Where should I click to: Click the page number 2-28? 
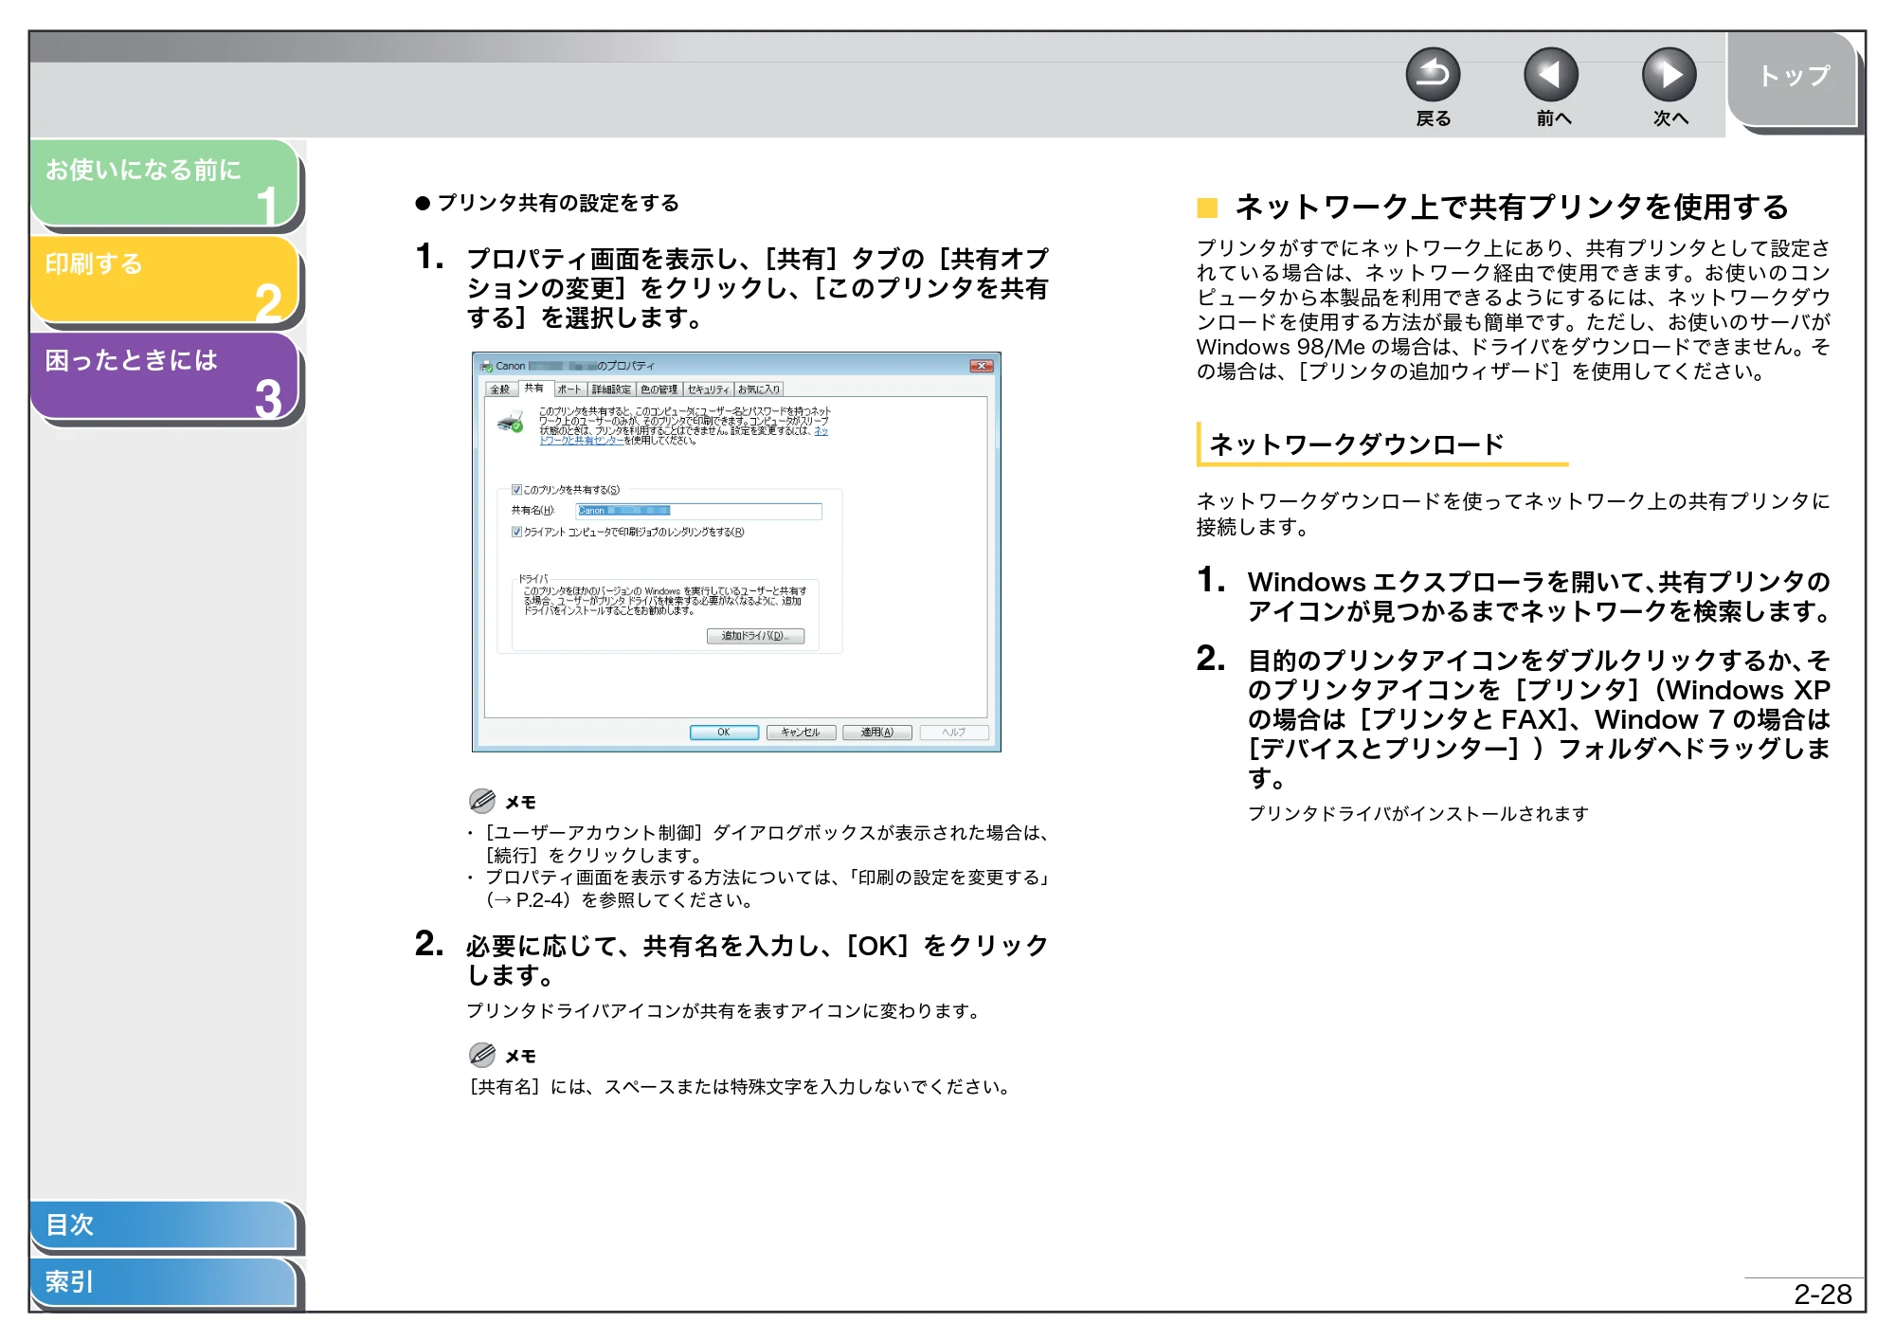[1822, 1295]
